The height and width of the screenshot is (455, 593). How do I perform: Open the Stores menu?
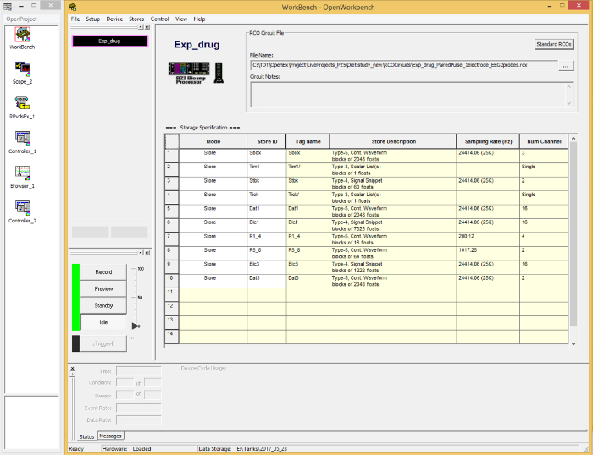136,19
